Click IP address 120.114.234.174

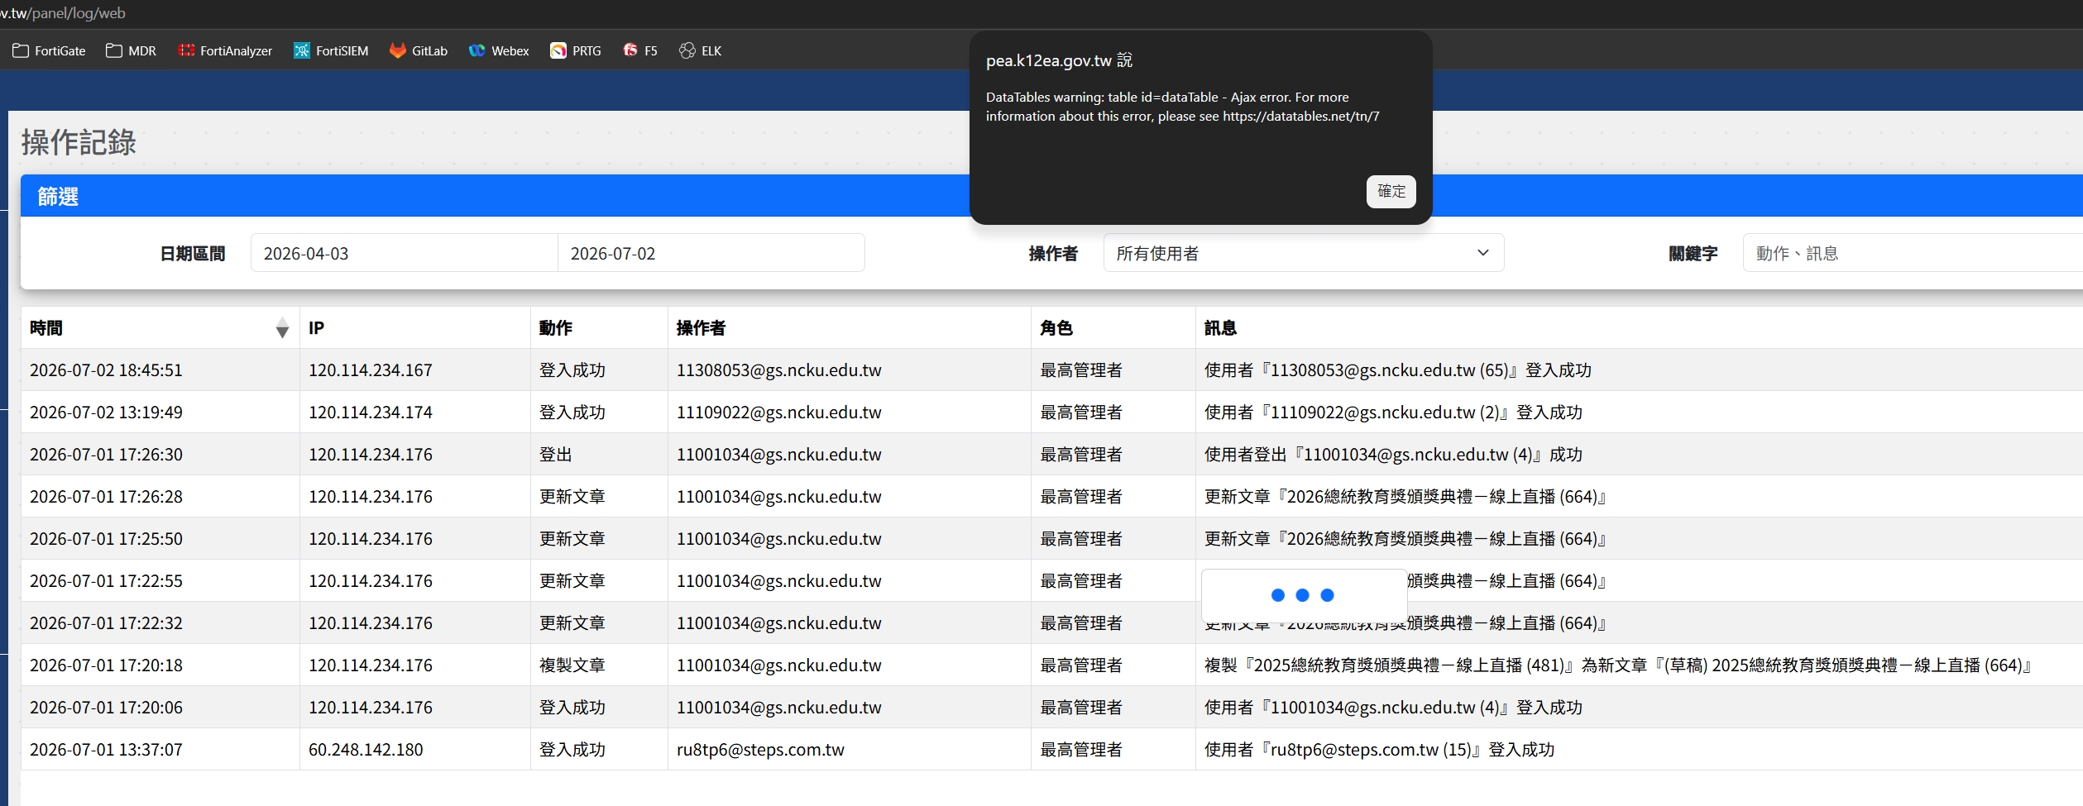(371, 413)
